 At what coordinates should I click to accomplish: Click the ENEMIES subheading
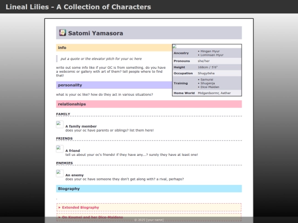65,163
